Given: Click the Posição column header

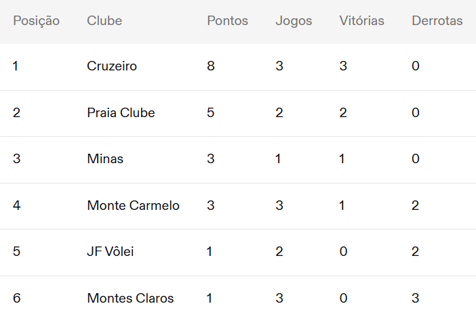Looking at the screenshot, I should pyautogui.click(x=36, y=21).
